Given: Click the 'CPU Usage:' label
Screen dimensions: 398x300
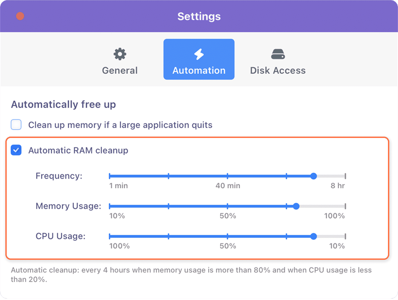Looking at the screenshot, I should tap(60, 236).
